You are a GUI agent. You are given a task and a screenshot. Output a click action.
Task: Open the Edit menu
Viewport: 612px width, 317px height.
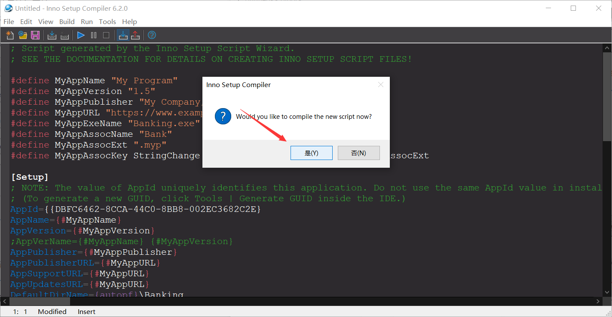26,21
